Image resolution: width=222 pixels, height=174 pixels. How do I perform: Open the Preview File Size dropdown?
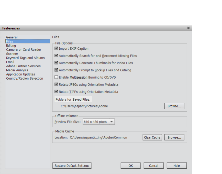(99, 122)
